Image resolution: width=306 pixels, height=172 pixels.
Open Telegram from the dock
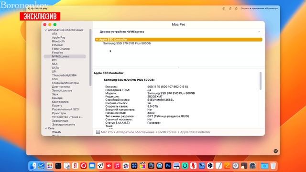point(100,166)
